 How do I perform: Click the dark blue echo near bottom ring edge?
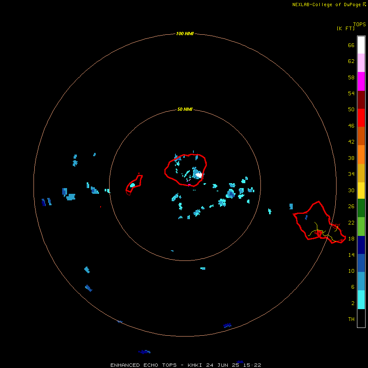tap(227, 325)
